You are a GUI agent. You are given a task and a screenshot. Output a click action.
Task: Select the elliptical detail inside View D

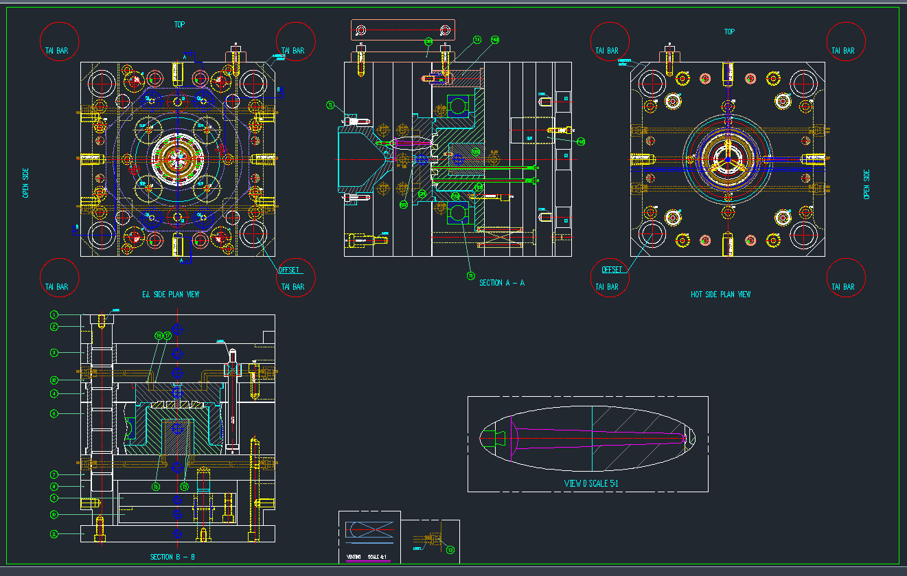click(x=587, y=438)
